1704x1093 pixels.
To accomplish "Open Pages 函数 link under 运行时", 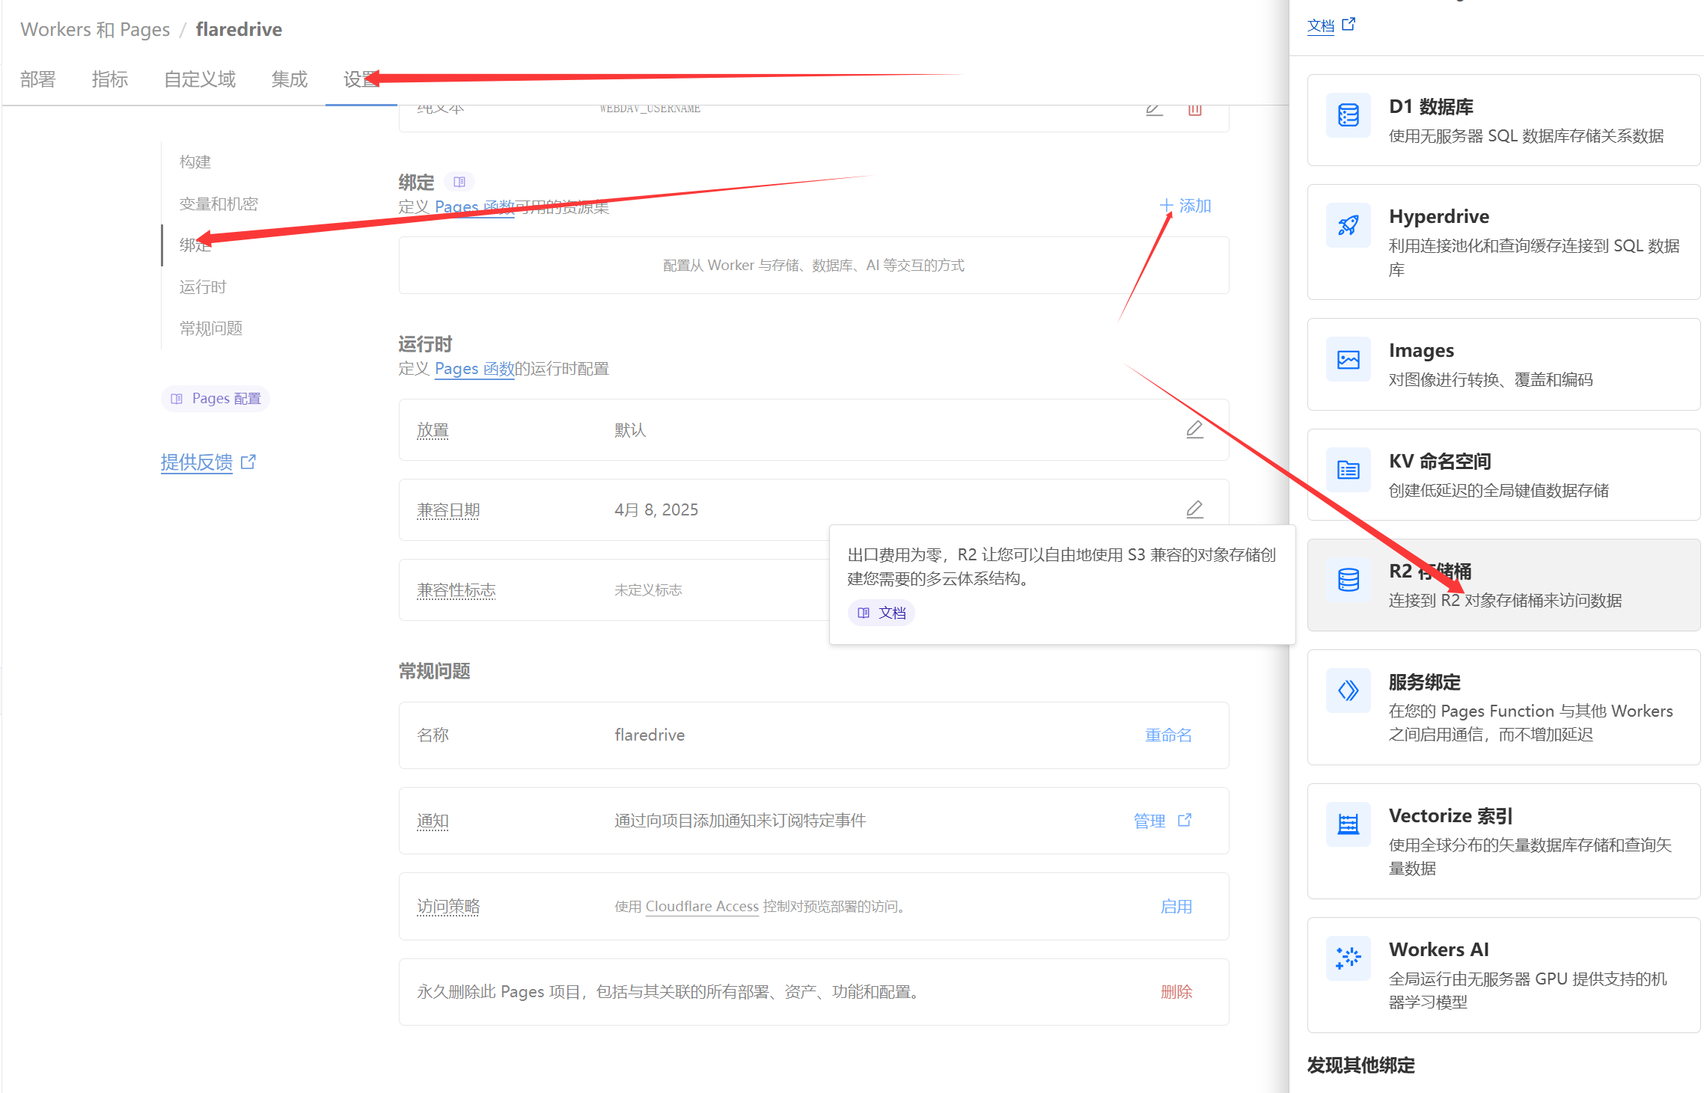I will pos(474,369).
